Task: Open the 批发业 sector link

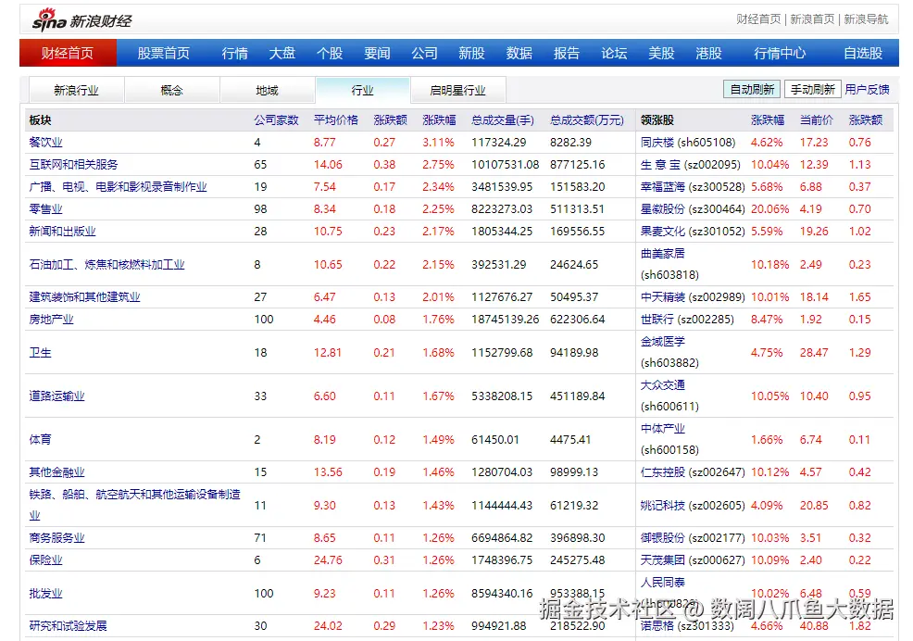Action: [x=45, y=593]
